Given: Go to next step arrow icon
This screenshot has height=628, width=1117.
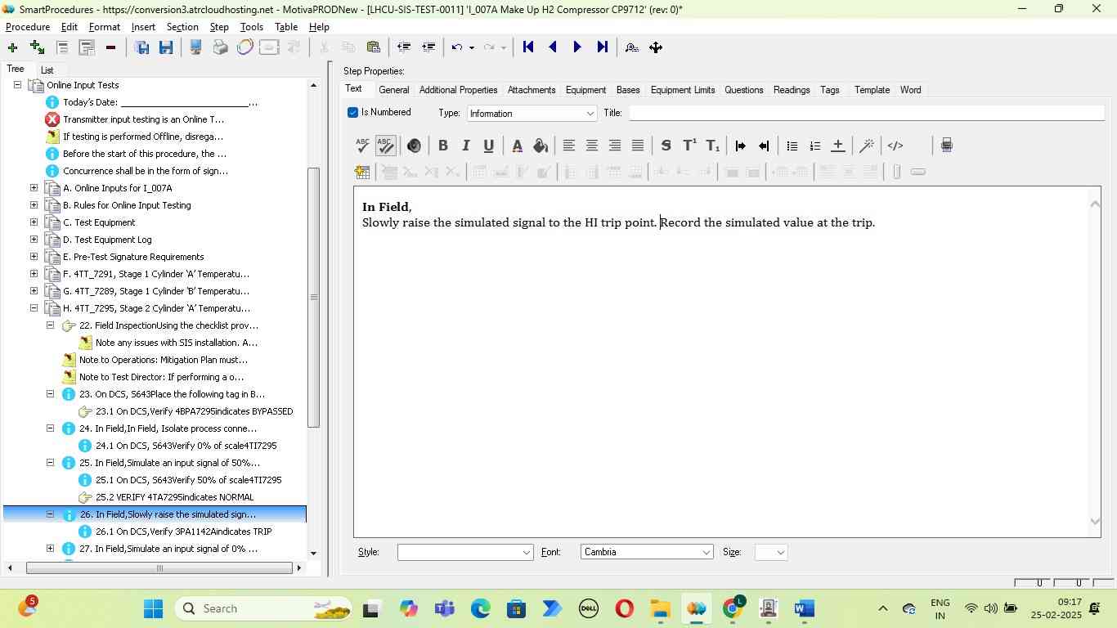Looking at the screenshot, I should pyautogui.click(x=577, y=47).
